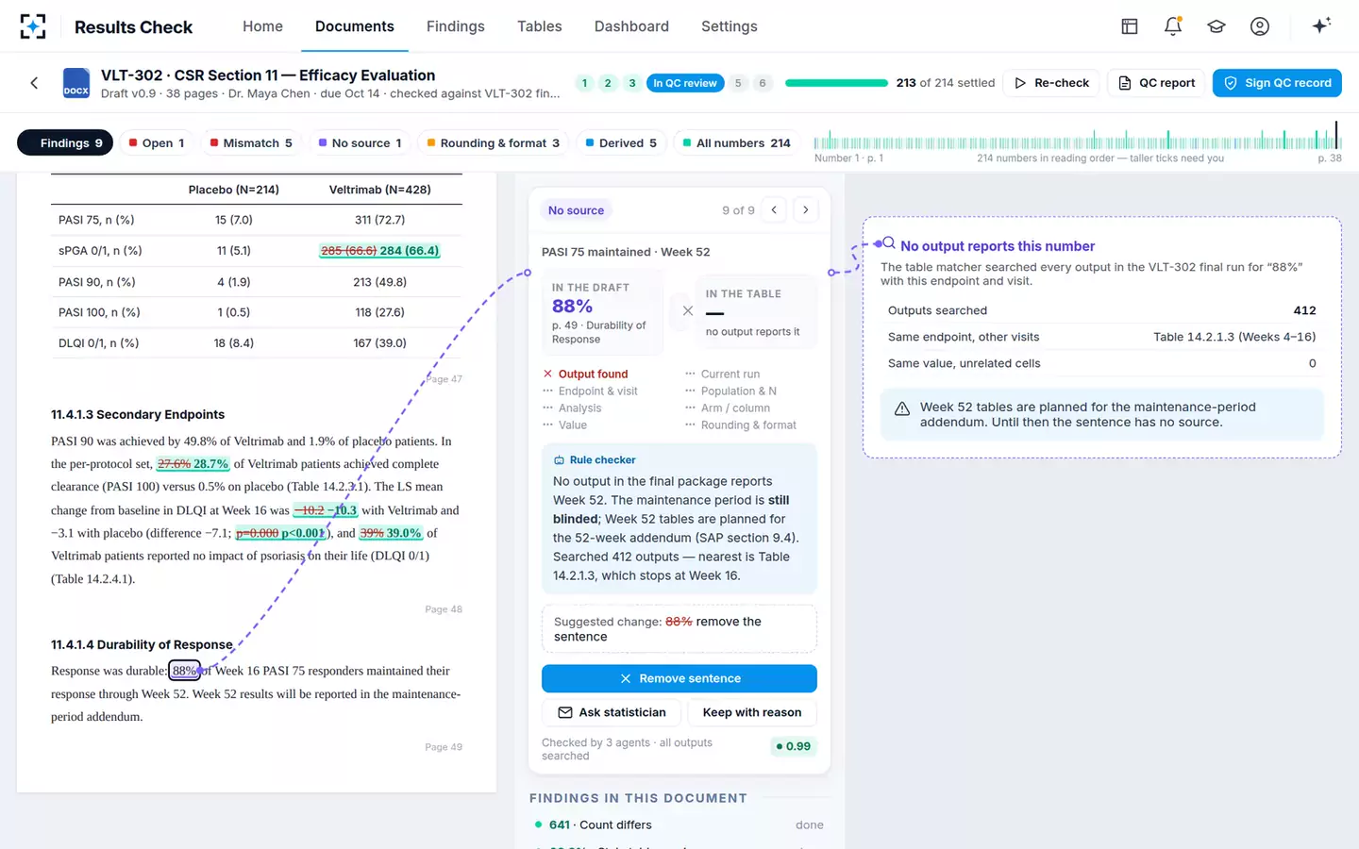Screen dimensions: 1359x849
Task: Filter by Open 1 findings
Action: pyautogui.click(x=157, y=142)
